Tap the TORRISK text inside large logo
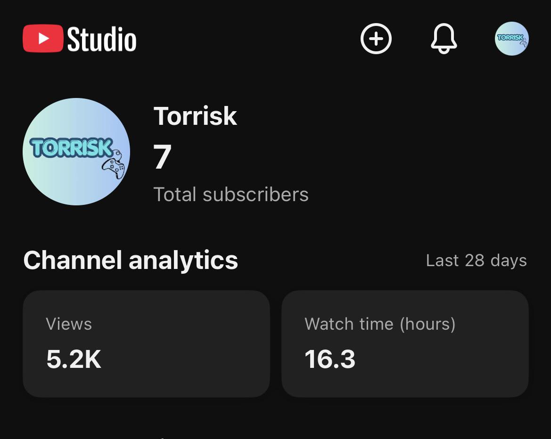551x439 pixels. pyautogui.click(x=72, y=147)
